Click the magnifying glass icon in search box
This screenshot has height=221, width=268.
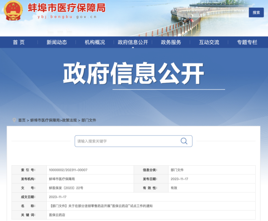(184, 141)
